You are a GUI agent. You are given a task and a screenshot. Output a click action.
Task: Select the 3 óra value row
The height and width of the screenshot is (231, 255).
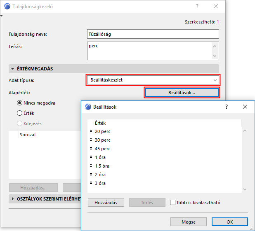[x=164, y=183]
